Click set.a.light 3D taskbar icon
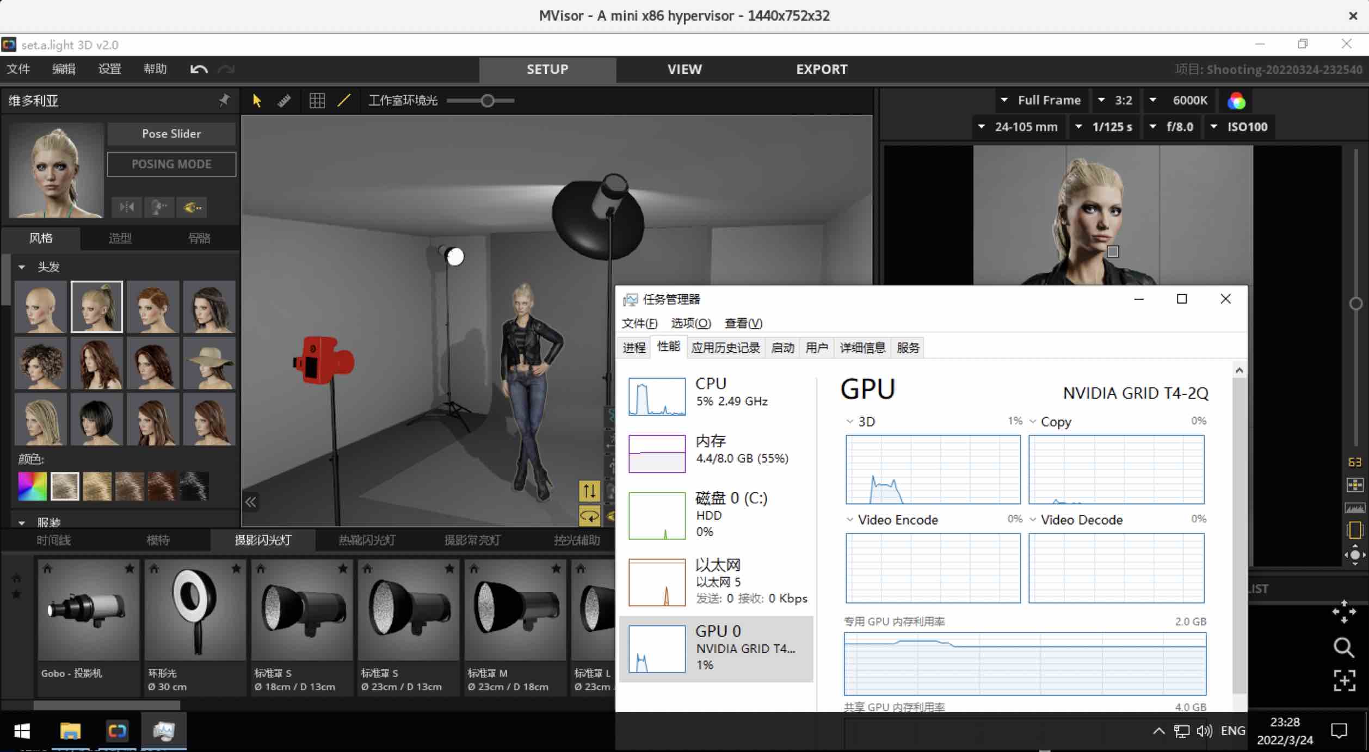The width and height of the screenshot is (1369, 752). point(117,731)
